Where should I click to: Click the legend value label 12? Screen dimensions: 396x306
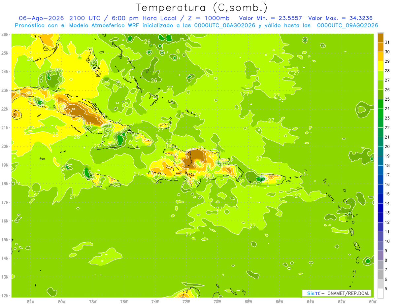(x=387, y=222)
